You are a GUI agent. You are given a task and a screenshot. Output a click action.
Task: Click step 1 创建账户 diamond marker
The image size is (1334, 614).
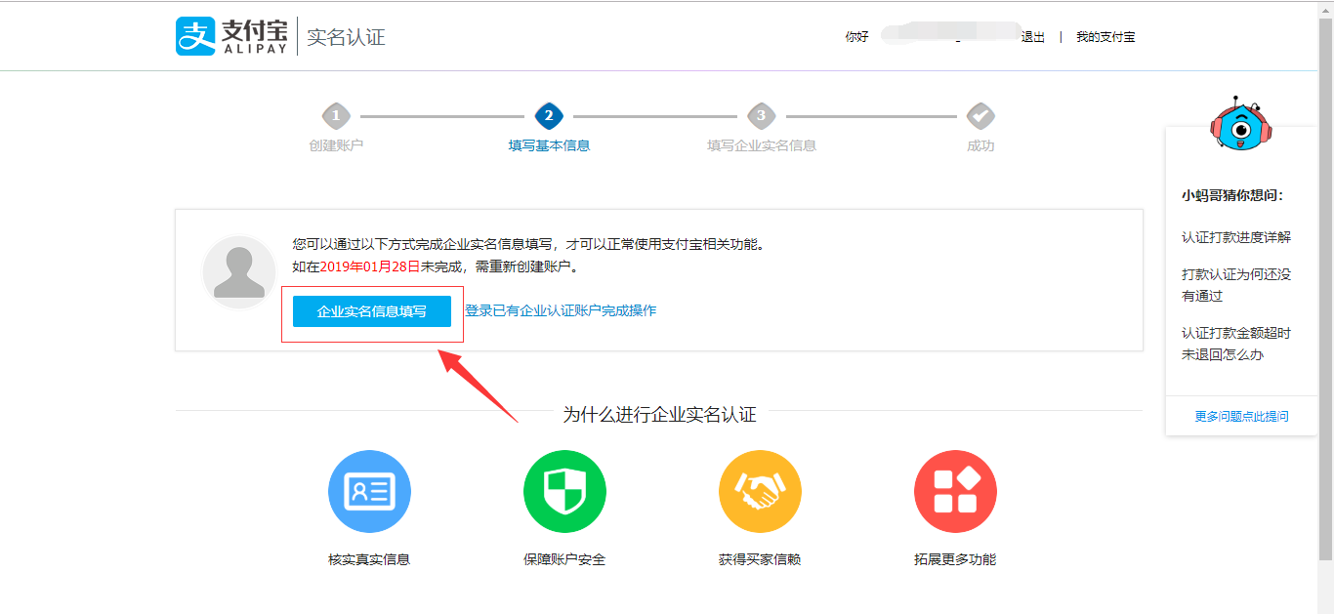click(336, 116)
